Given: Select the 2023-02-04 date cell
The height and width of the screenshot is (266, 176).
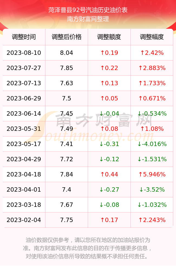Looking at the screenshot, I should click(x=24, y=220).
